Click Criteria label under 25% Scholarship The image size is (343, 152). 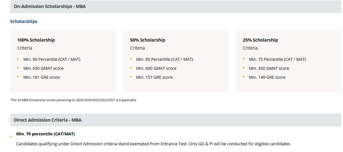250,48
